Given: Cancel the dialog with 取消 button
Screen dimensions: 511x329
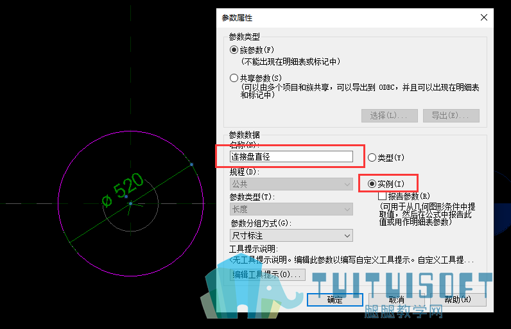Looking at the screenshot, I should 397,299.
